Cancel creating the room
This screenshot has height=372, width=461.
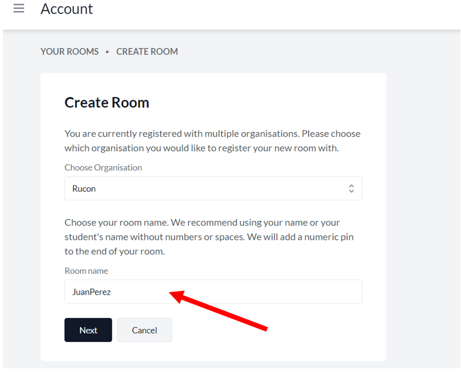[x=144, y=330]
